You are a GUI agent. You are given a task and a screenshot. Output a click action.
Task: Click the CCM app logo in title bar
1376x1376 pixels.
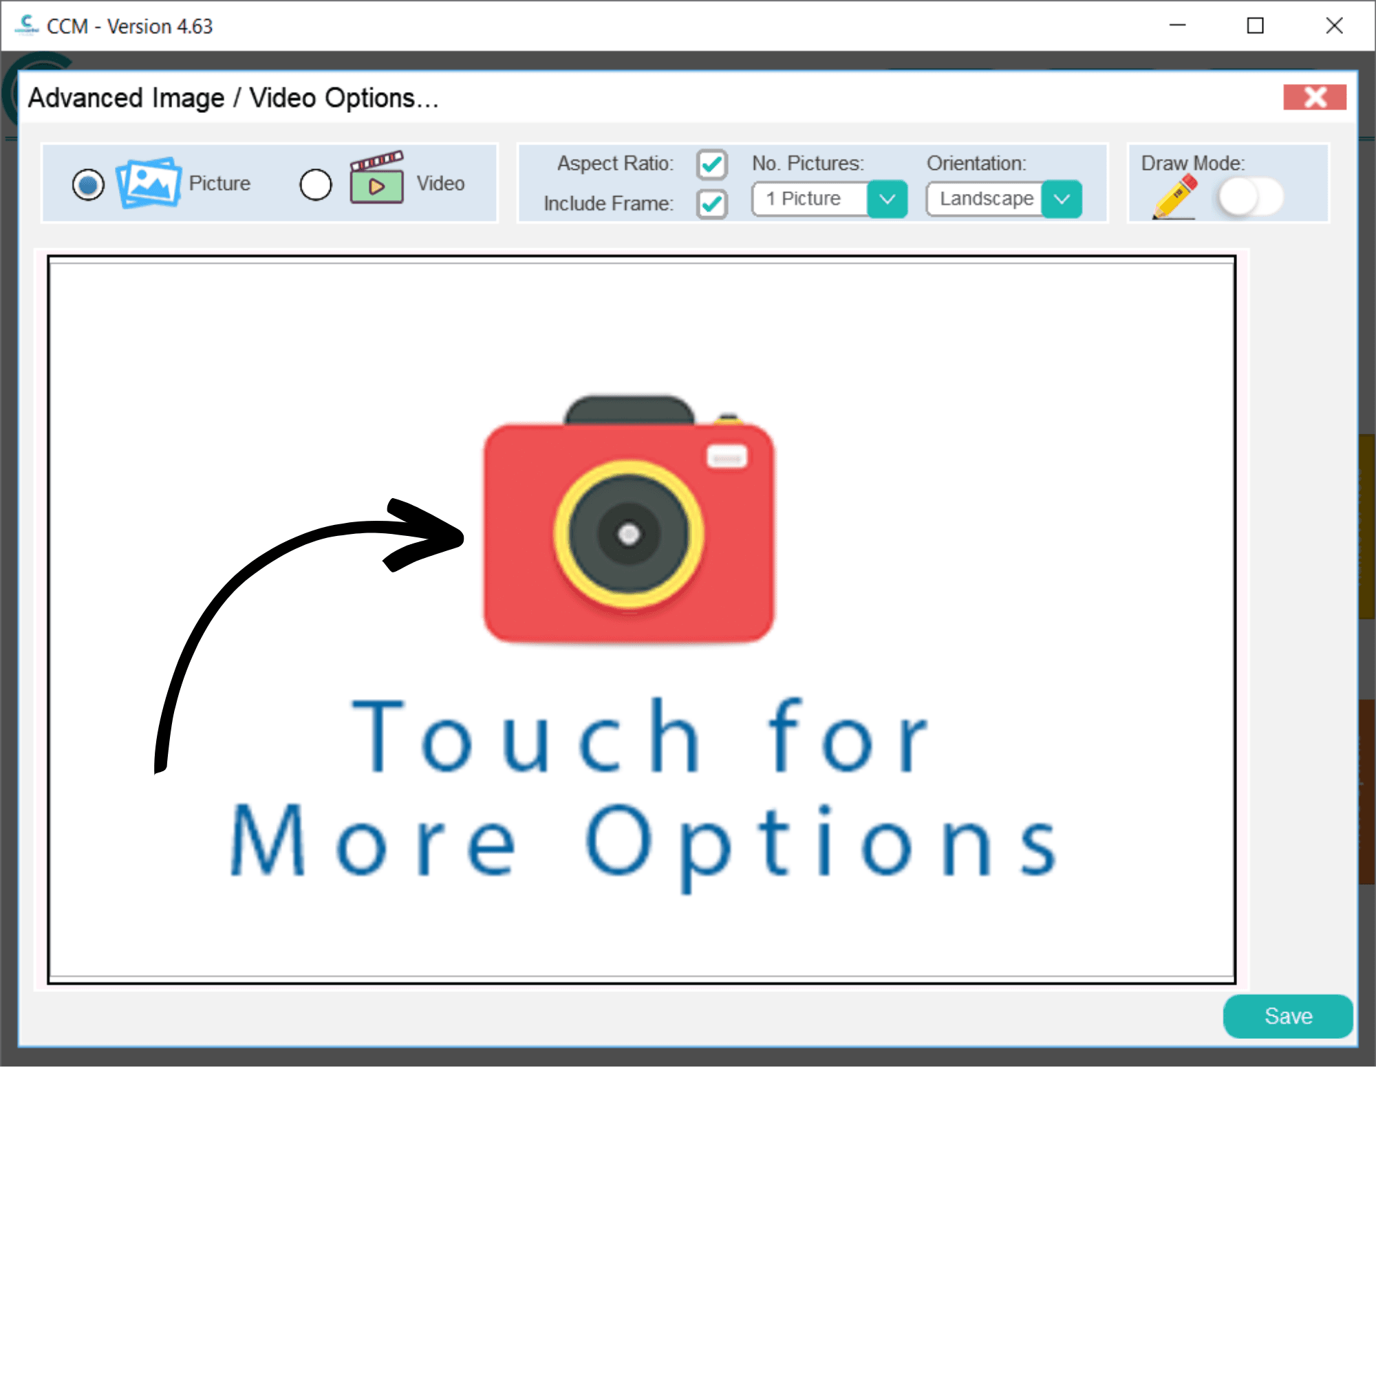[27, 25]
